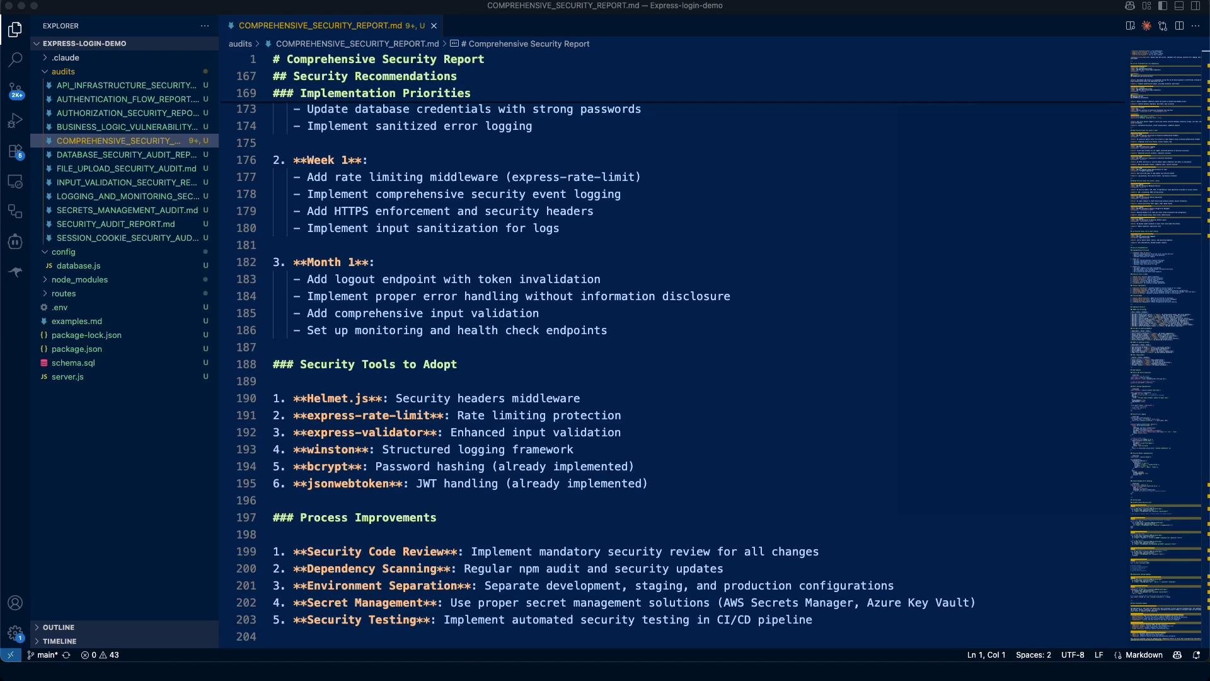Viewport: 1210px width, 681px height.
Task: Open the kangaroo icon in activity bar
Action: pyautogui.click(x=15, y=272)
